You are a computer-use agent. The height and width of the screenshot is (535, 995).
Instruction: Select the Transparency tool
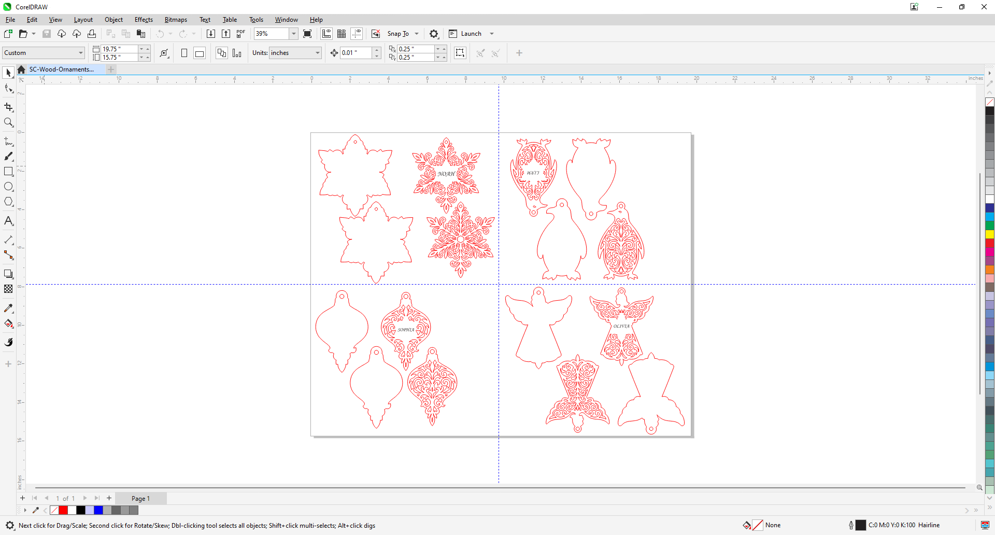coord(8,289)
